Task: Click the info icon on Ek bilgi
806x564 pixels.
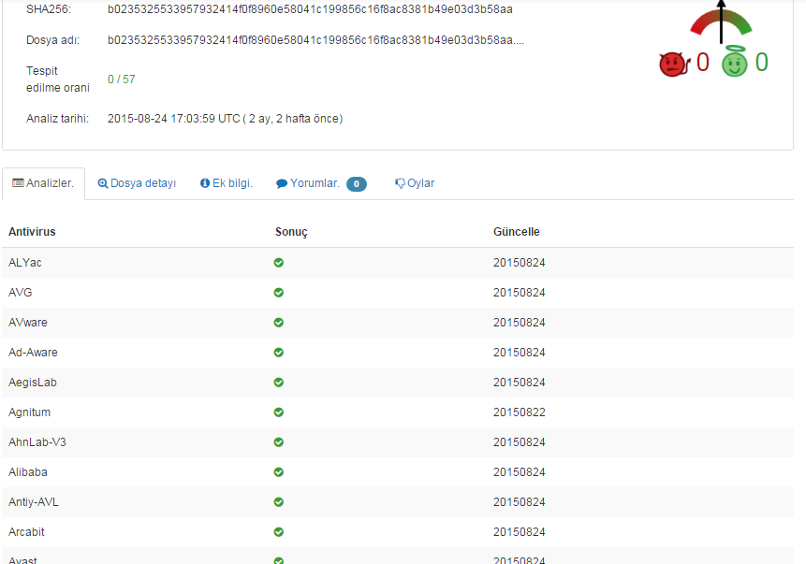Action: [x=205, y=183]
